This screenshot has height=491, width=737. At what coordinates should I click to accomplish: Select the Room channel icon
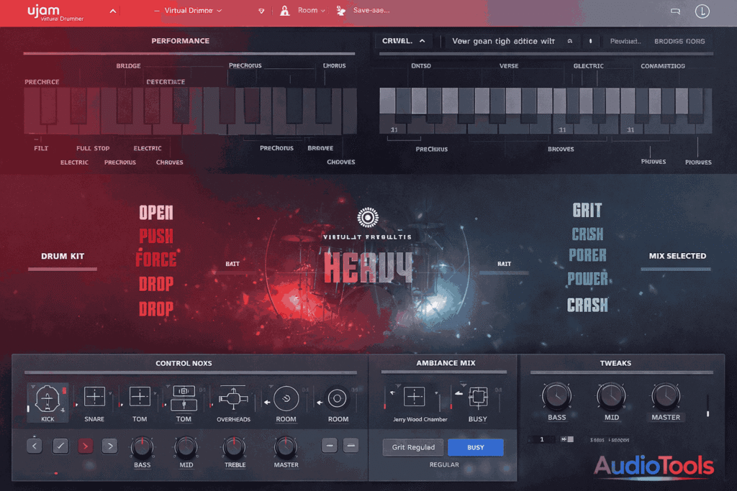click(x=285, y=398)
